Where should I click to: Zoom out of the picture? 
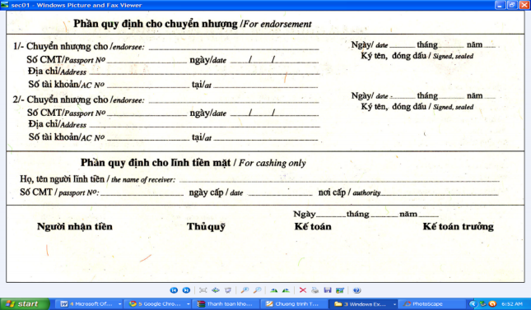click(258, 290)
